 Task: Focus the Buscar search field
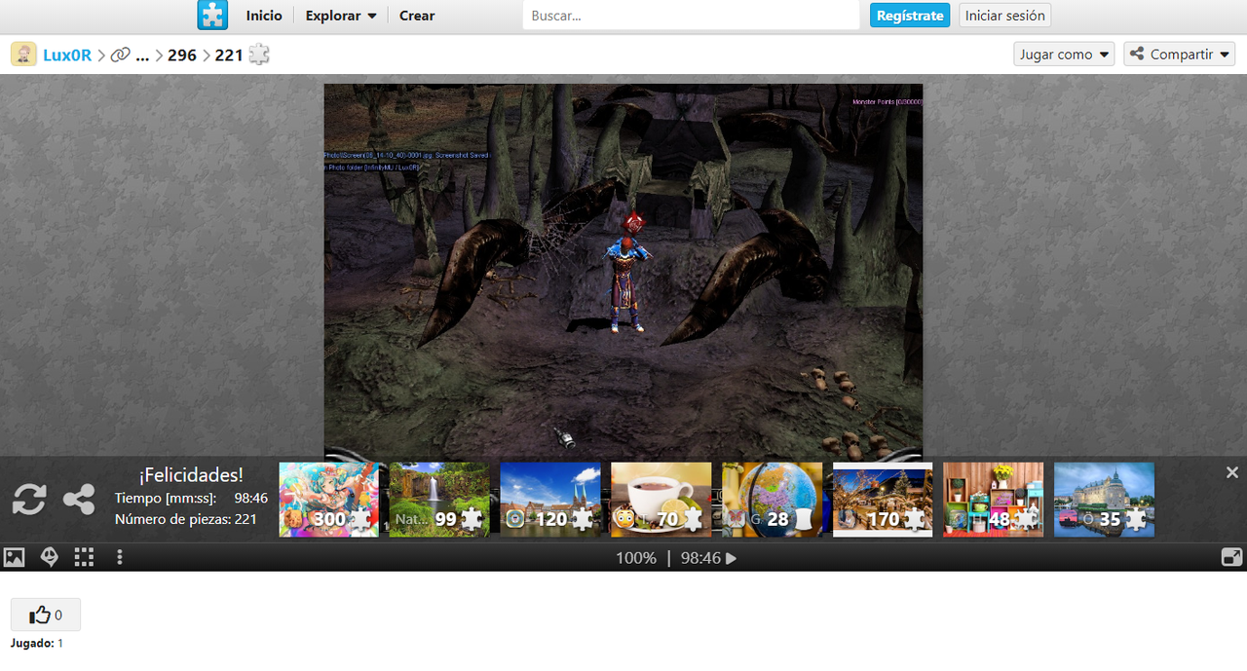point(691,16)
